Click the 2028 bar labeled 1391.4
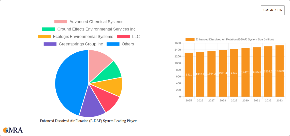The width and height of the screenshot is (290, 136). pyautogui.click(x=223, y=73)
